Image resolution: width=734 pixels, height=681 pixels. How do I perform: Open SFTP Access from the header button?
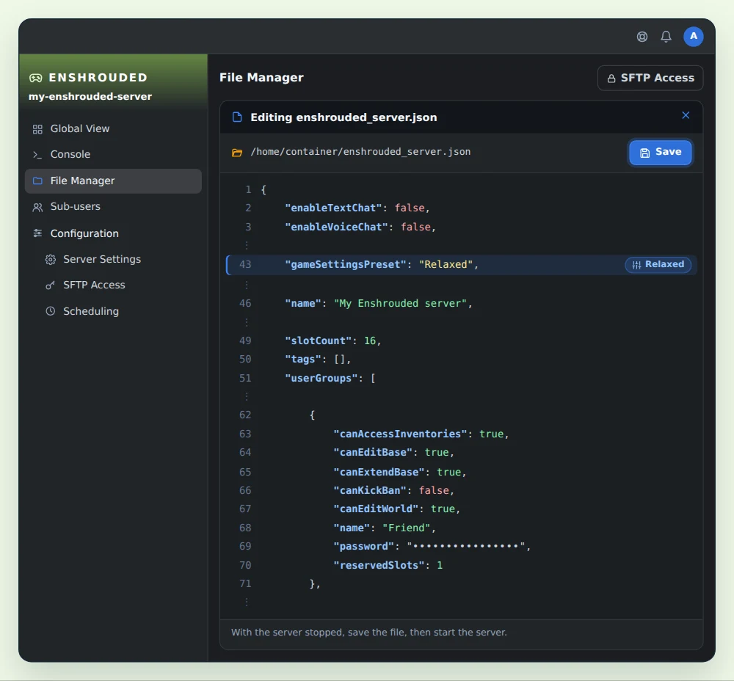pos(650,78)
